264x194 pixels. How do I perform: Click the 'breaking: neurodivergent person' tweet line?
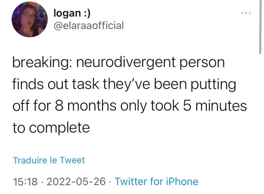pyautogui.click(x=118, y=62)
